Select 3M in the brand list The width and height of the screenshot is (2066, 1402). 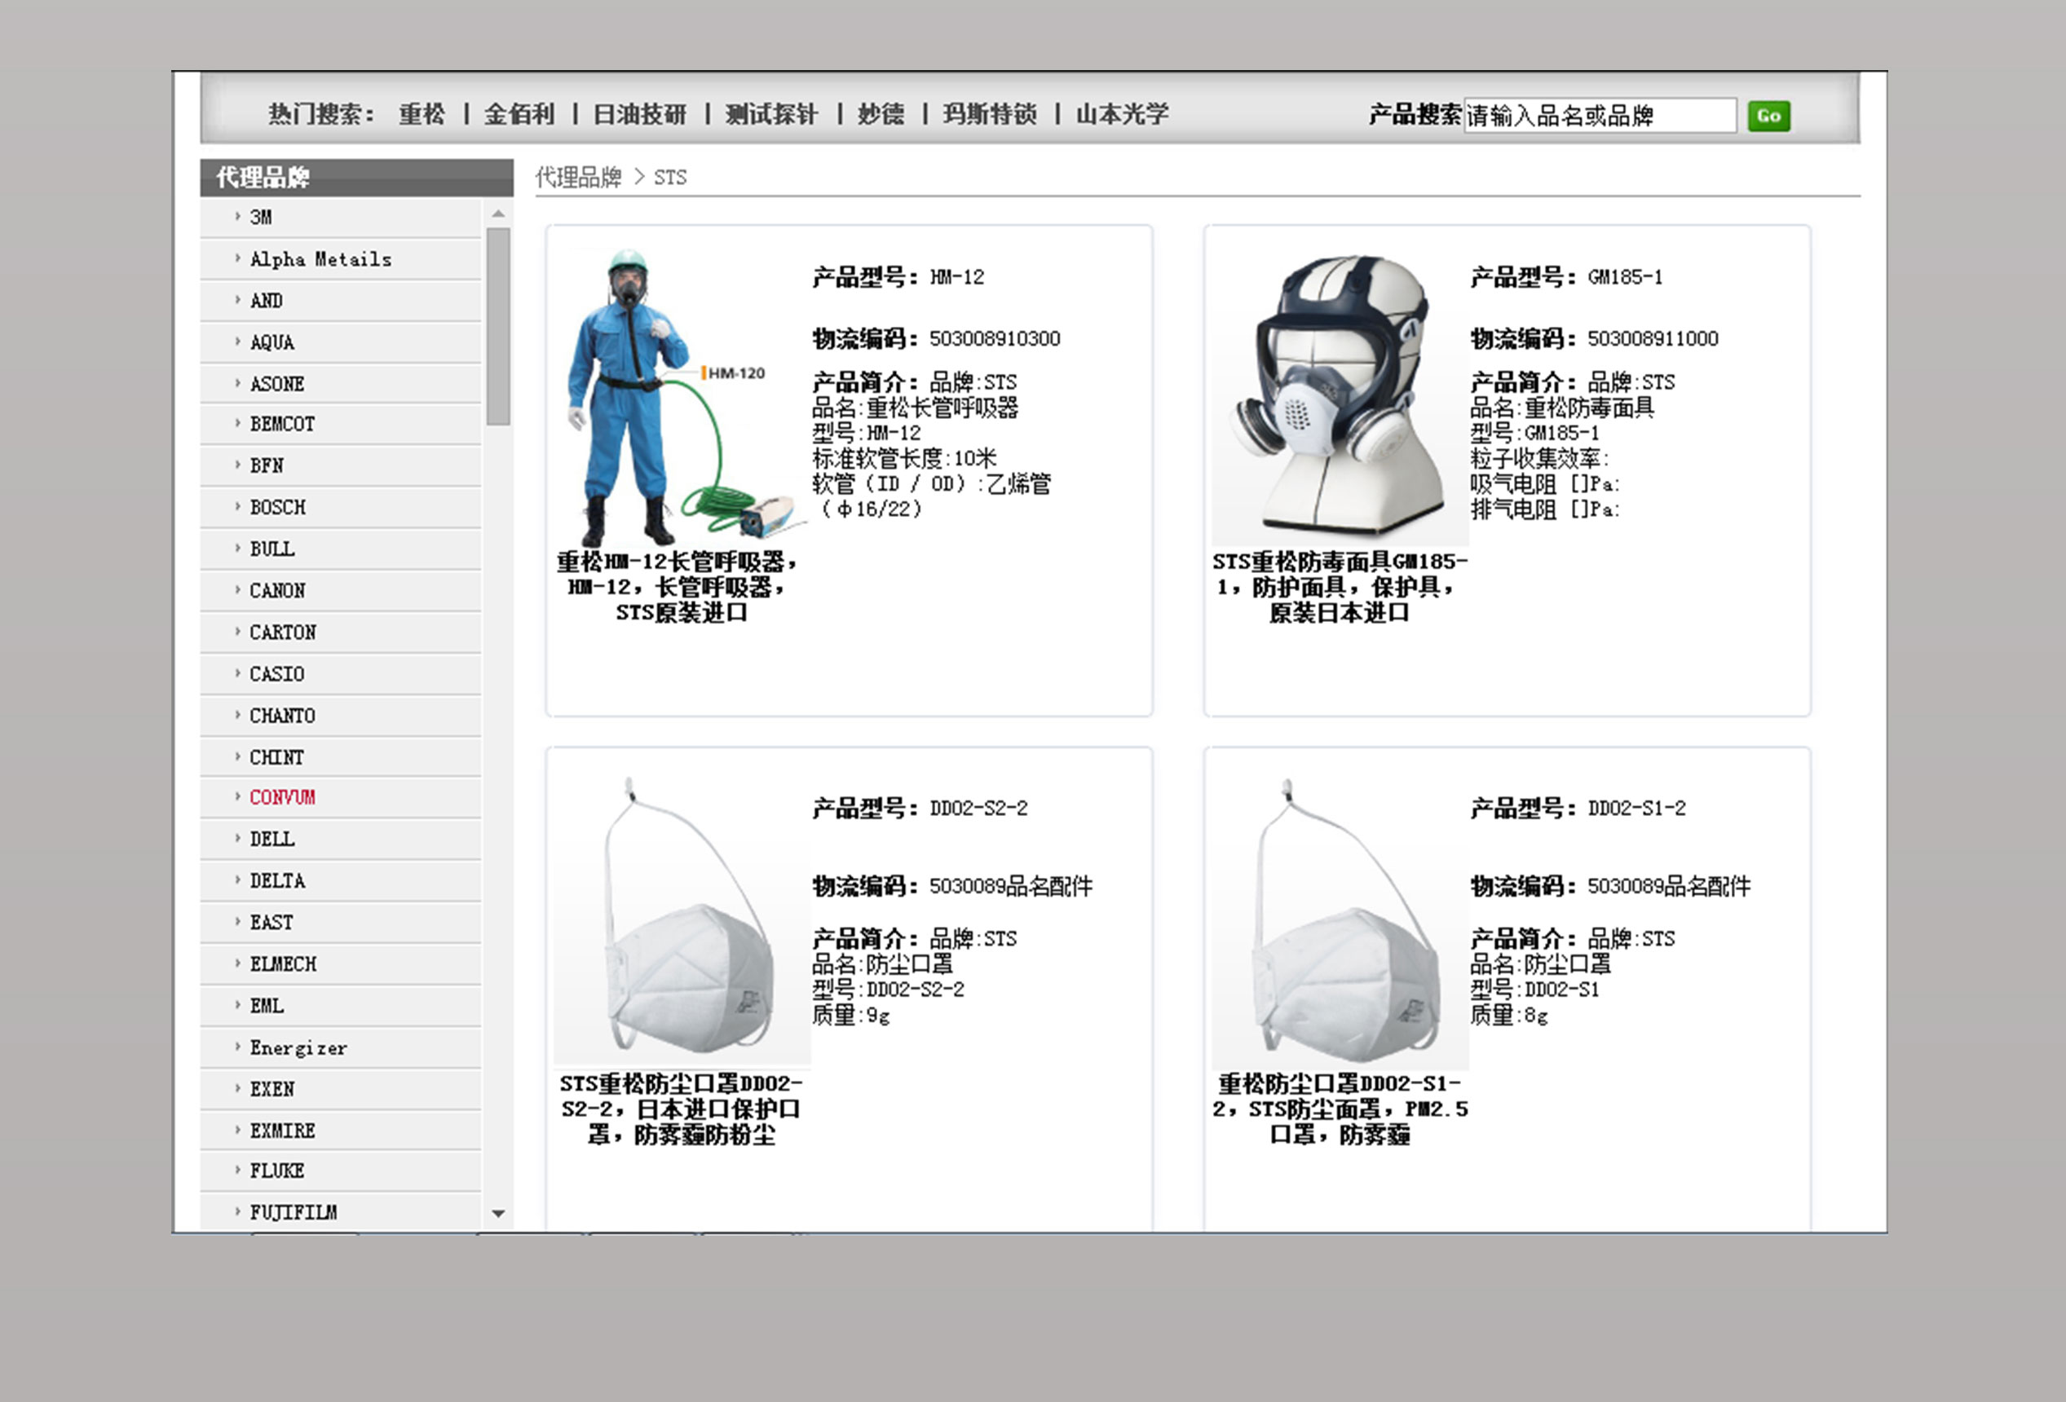260,217
